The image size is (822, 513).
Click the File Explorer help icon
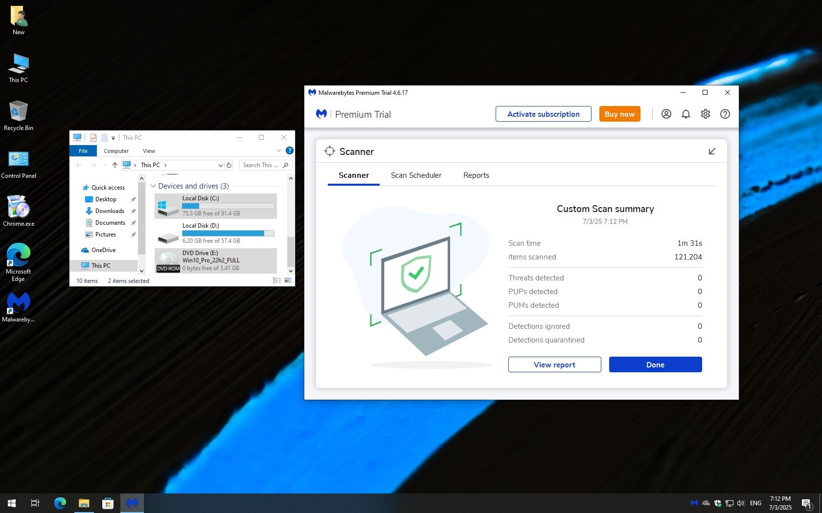[x=289, y=150]
